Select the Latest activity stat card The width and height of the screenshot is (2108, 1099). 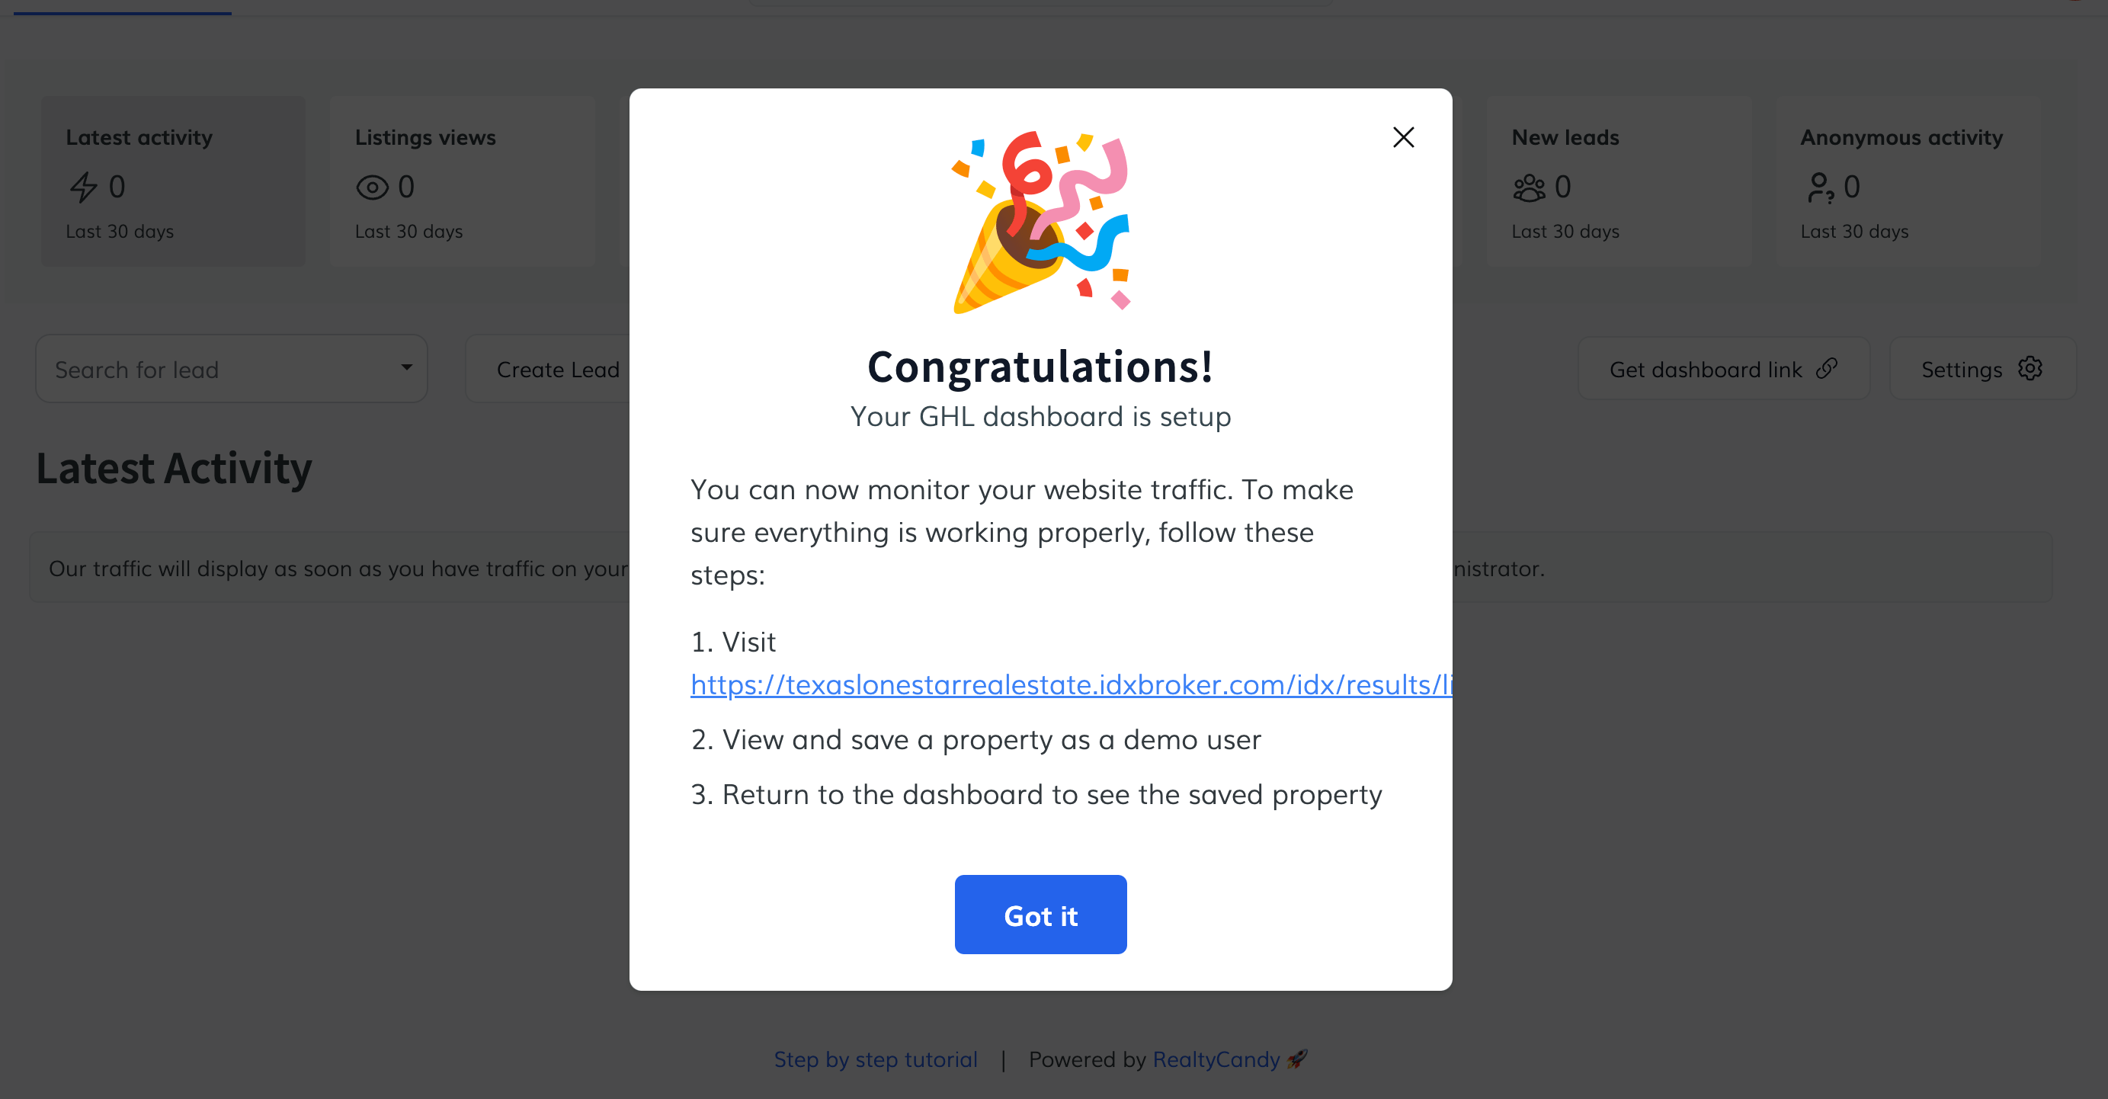[x=174, y=181]
